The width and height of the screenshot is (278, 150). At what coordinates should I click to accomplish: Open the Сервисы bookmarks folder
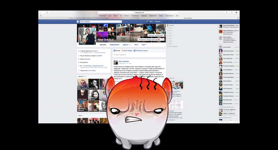pos(145,16)
